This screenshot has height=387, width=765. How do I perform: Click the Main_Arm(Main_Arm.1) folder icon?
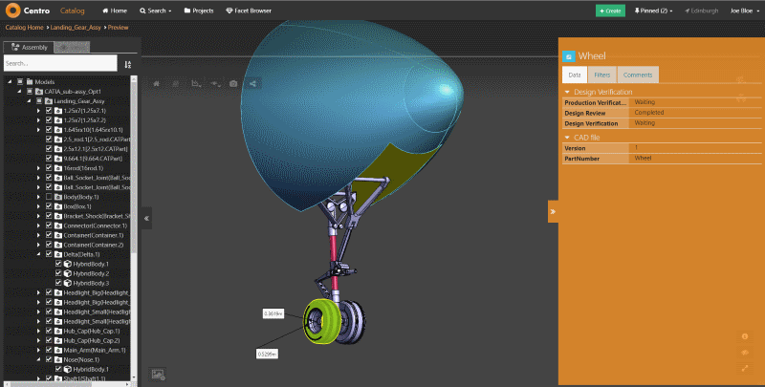pos(58,350)
